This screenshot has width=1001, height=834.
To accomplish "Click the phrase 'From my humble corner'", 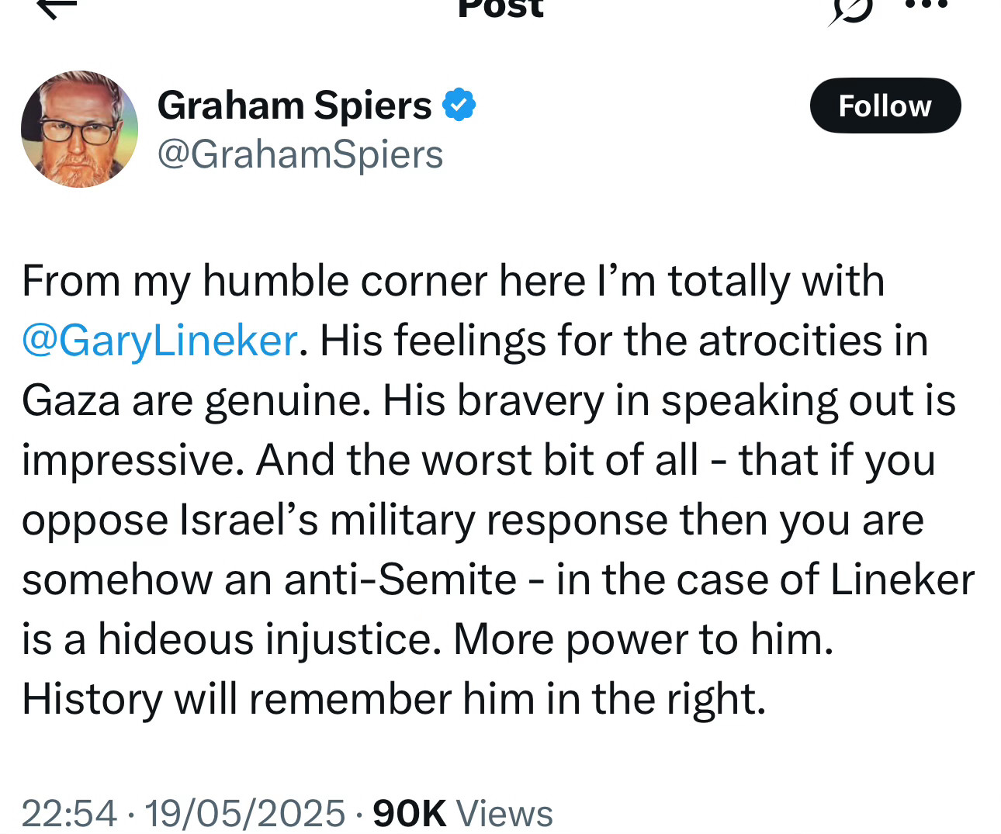I will click(255, 281).
